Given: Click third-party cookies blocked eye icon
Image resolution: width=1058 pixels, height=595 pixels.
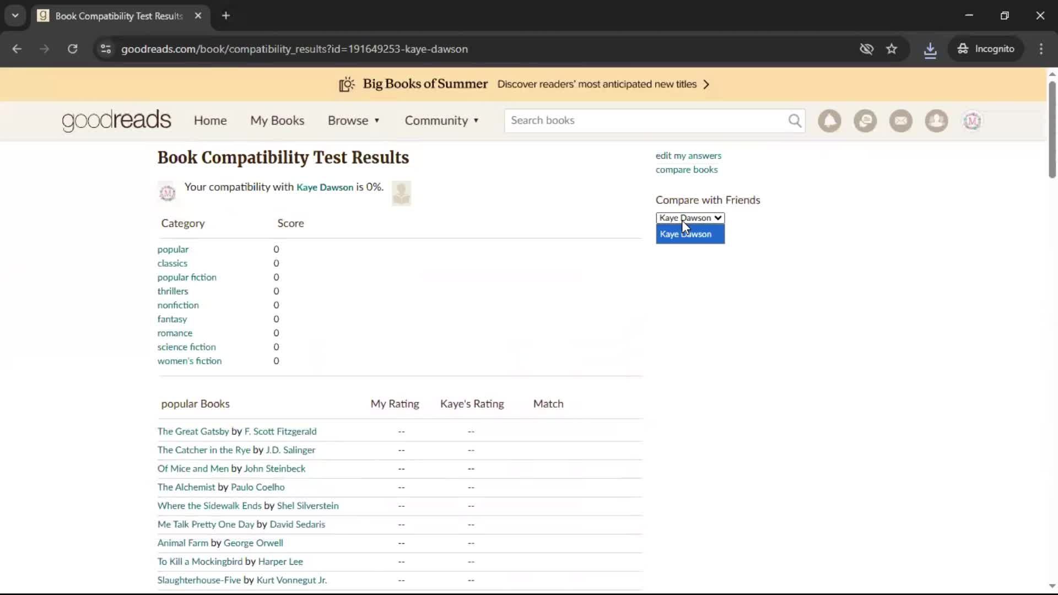Looking at the screenshot, I should [x=866, y=49].
